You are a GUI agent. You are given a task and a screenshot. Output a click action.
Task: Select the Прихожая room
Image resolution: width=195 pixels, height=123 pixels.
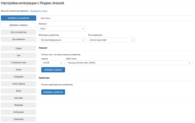pyautogui.click(x=19, y=119)
